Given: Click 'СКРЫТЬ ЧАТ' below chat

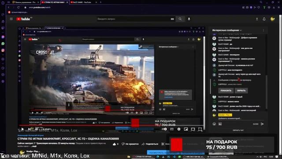Looking at the screenshot, I should pyautogui.click(x=238, y=130).
